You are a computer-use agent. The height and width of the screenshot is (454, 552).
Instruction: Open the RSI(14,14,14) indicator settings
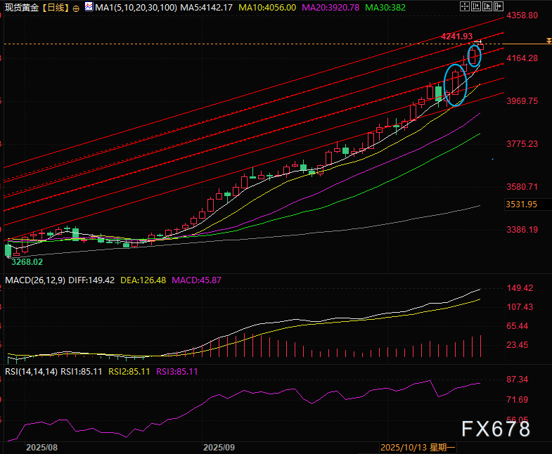click(x=30, y=371)
